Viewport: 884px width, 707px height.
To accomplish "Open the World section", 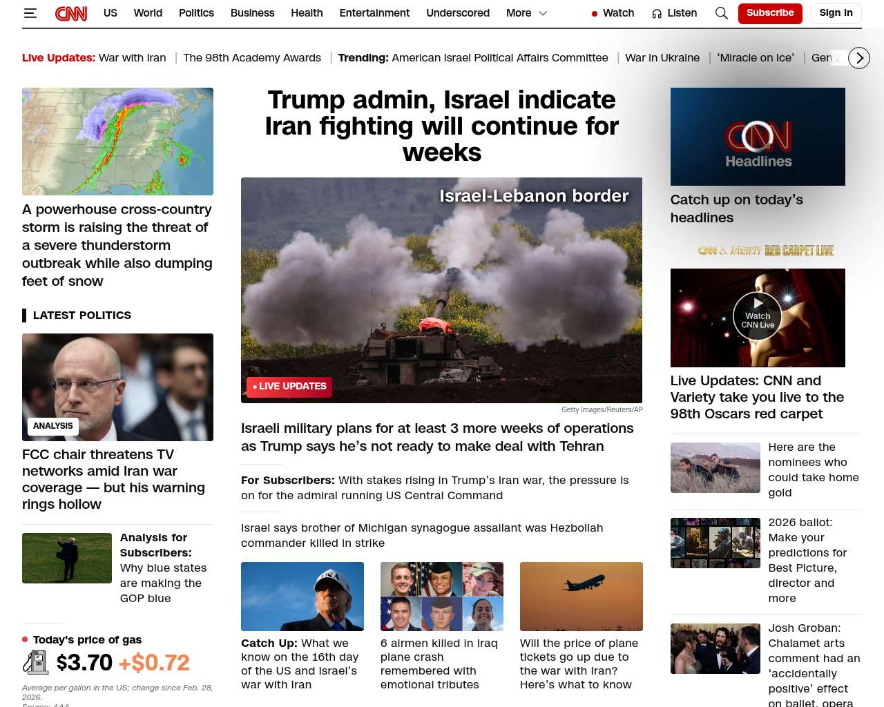I will tap(148, 13).
